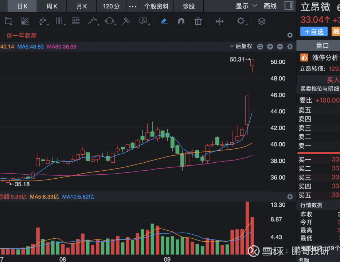This screenshot has width=340, height=262.
Task: Click the 创一年新高 label link
Action: (x=22, y=35)
